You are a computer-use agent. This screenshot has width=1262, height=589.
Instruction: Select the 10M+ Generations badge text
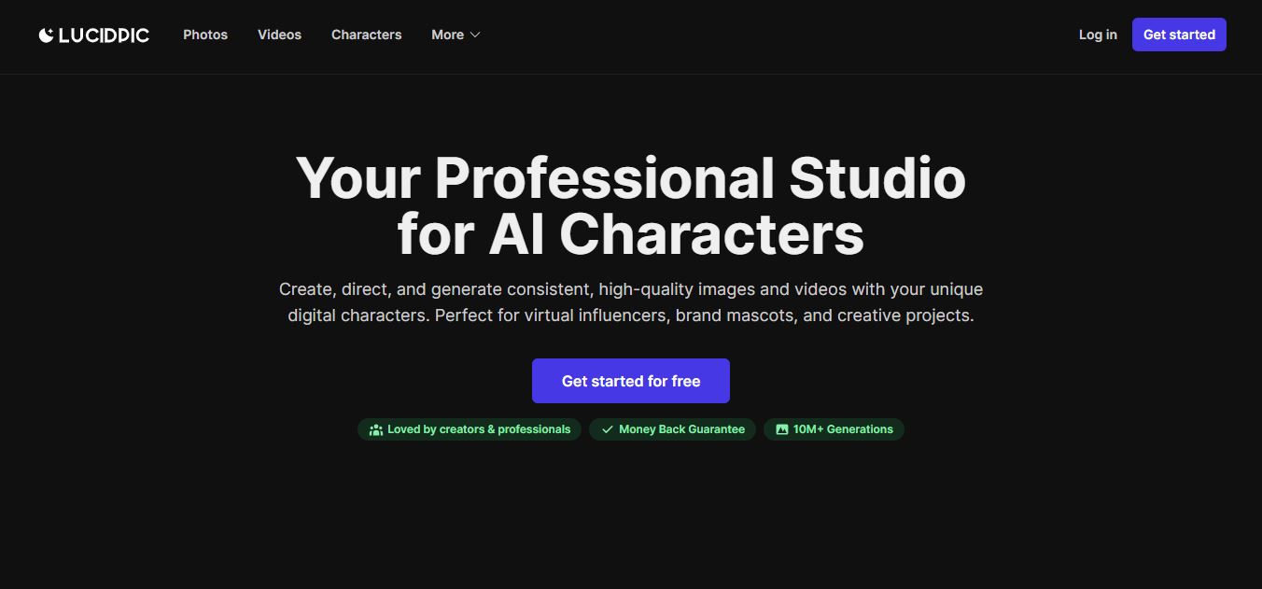tap(843, 429)
